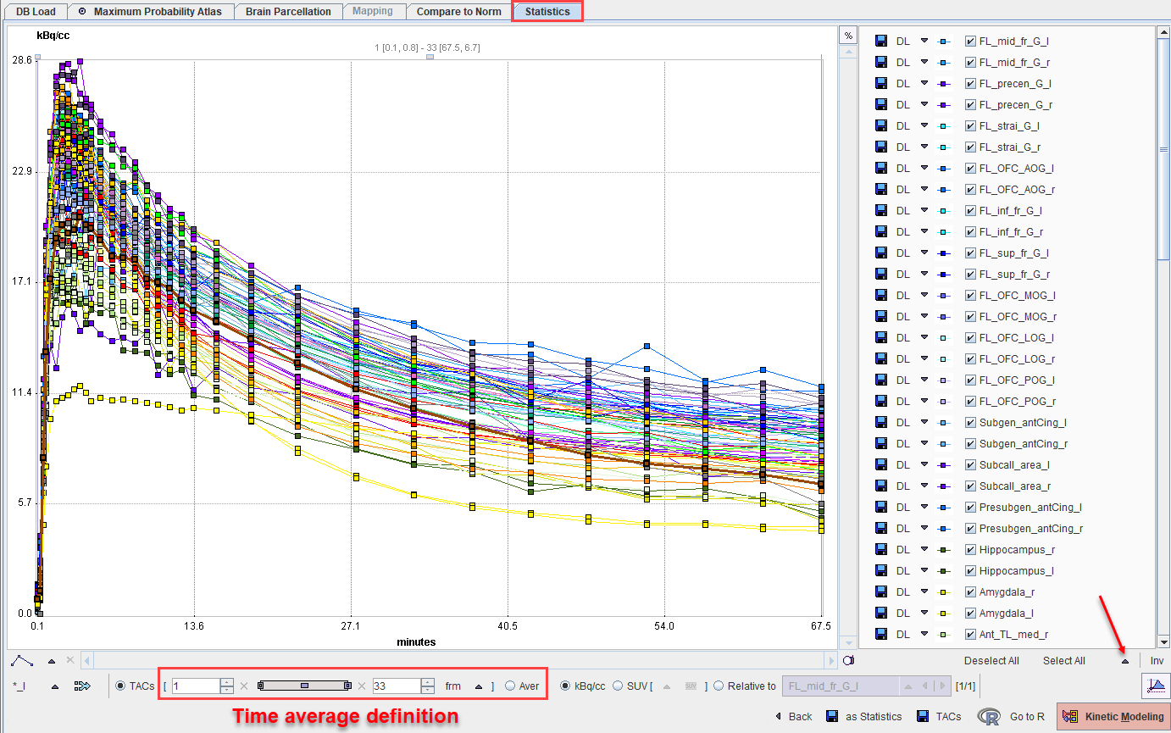Switch to the DB Load tab
This screenshot has height=733, width=1171.
35,12
